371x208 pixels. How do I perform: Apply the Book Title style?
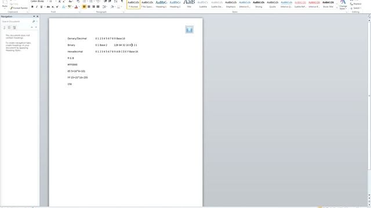coord(328,5)
